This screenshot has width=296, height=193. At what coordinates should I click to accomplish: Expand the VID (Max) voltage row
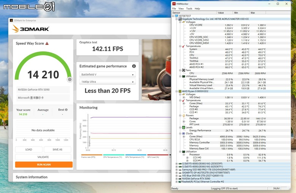point(184,97)
